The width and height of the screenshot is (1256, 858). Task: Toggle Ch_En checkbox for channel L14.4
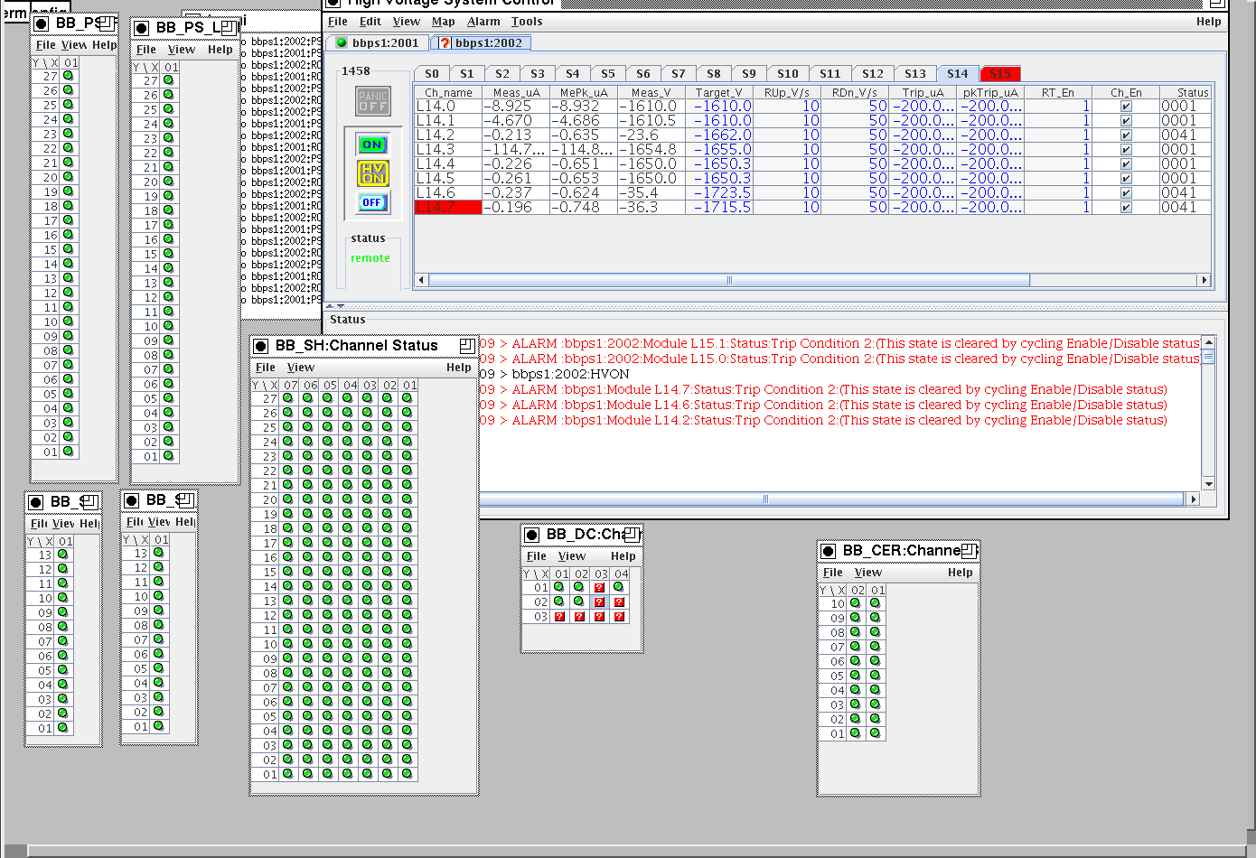(1126, 163)
